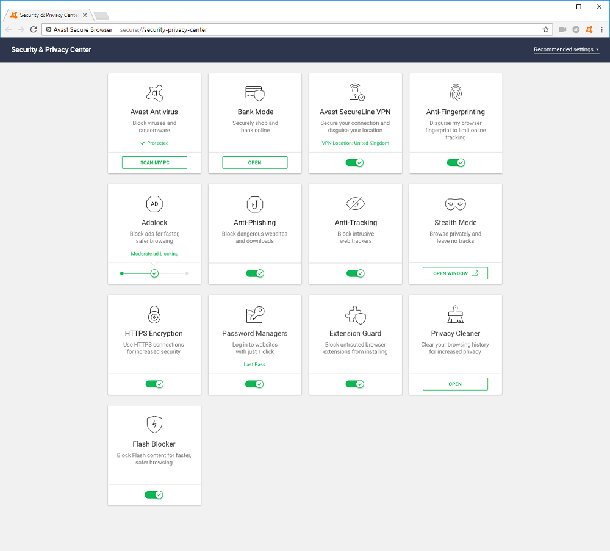Reload the current page

[x=34, y=29]
